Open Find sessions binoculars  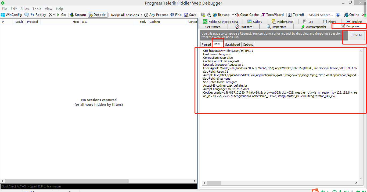(176, 15)
